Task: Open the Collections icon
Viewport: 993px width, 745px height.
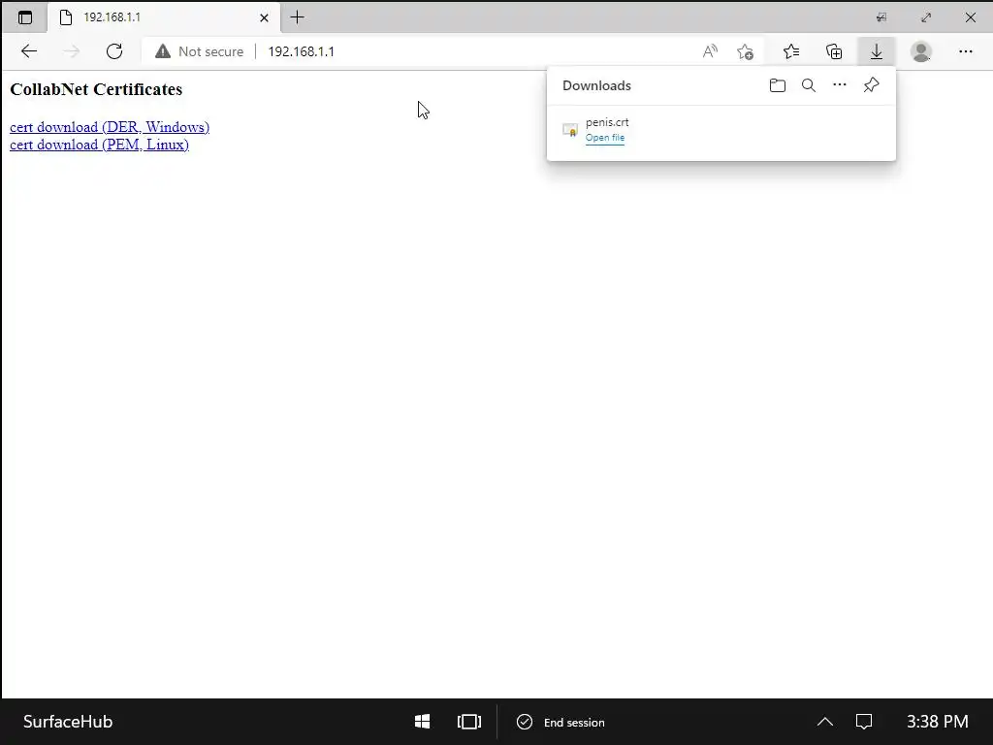Action: (x=834, y=51)
